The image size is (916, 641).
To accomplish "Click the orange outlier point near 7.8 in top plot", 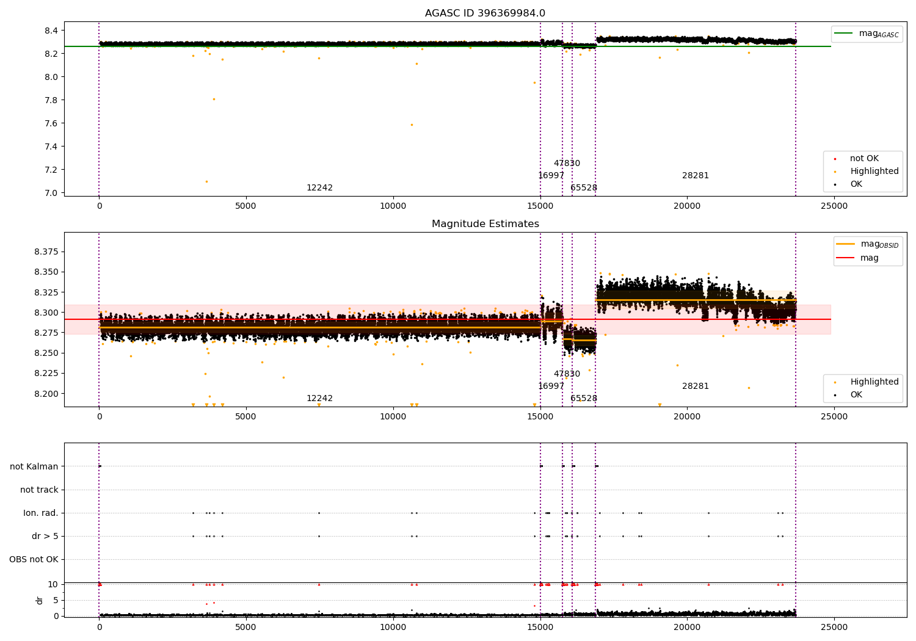I will pos(214,99).
